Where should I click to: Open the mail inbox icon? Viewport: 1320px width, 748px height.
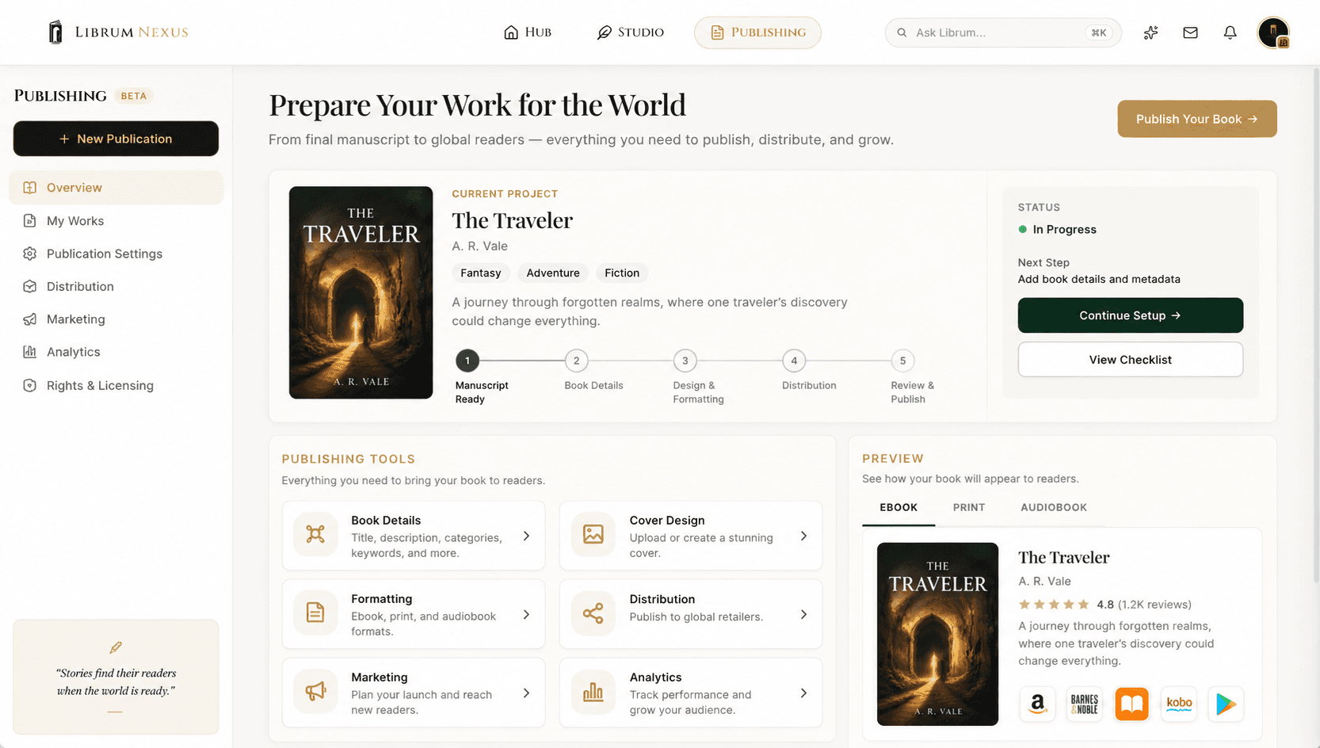[x=1190, y=32]
